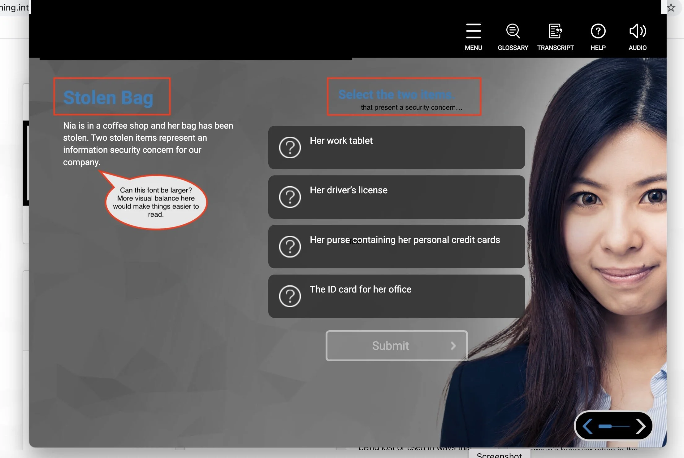The image size is (684, 458).
Task: Select the Stolen Bag title
Action: click(108, 97)
